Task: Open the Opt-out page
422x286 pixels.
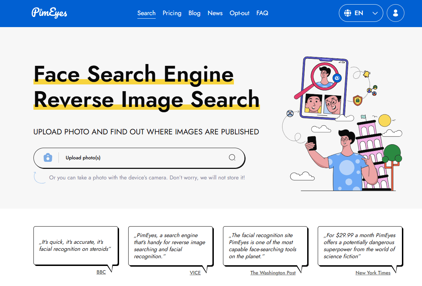Action: [x=240, y=13]
